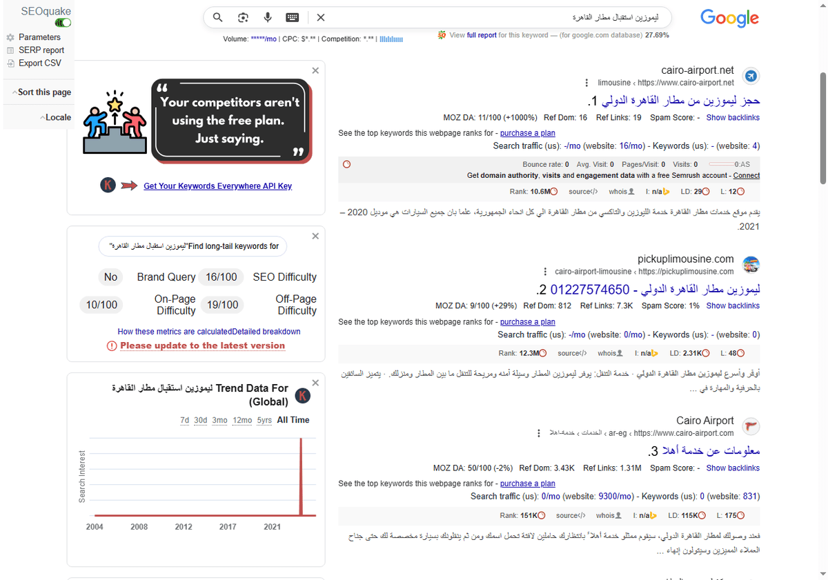Open whois lookup for pickuplimousine result
The height and width of the screenshot is (580, 828).
coord(611,353)
